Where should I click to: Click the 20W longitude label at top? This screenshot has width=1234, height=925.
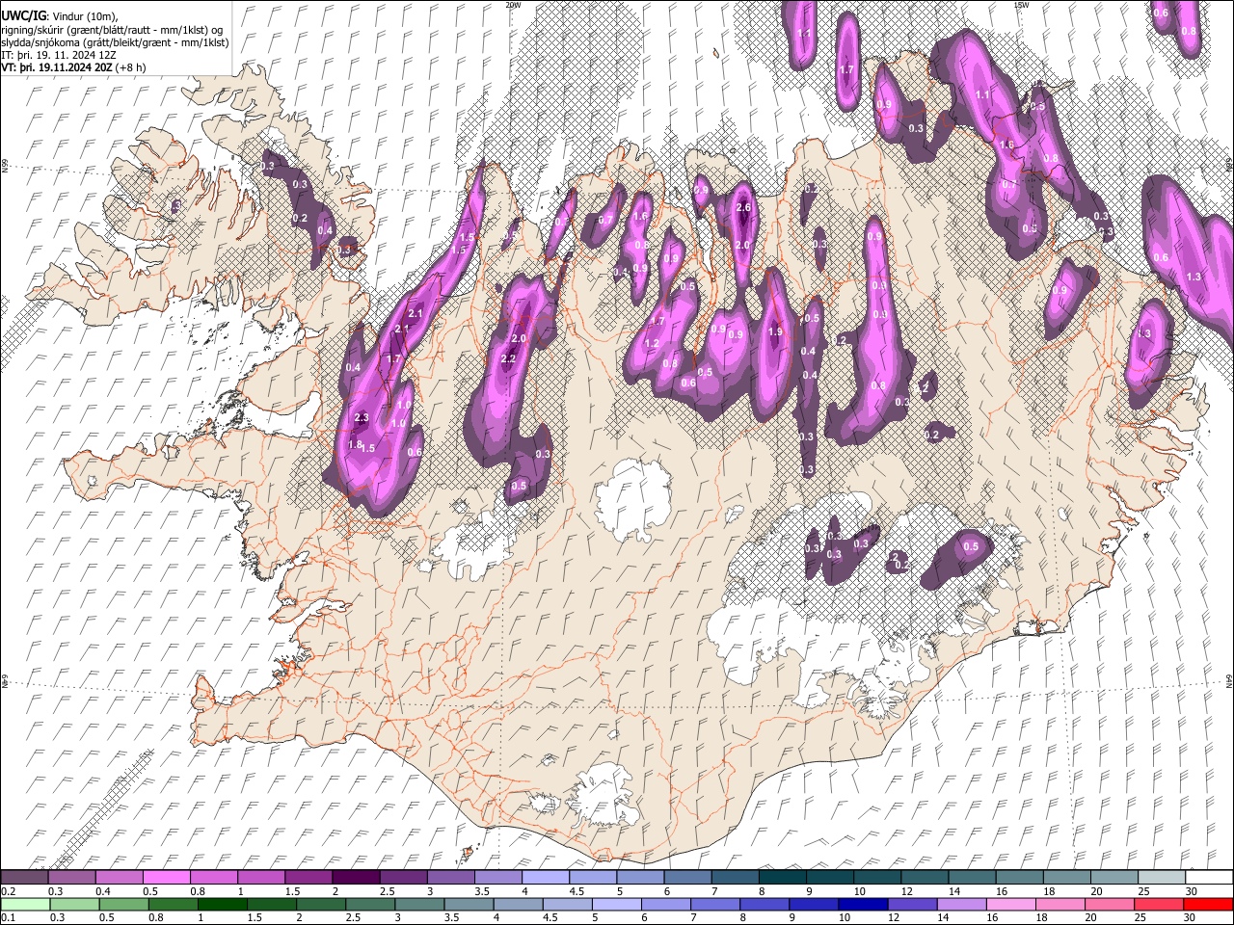[513, 5]
